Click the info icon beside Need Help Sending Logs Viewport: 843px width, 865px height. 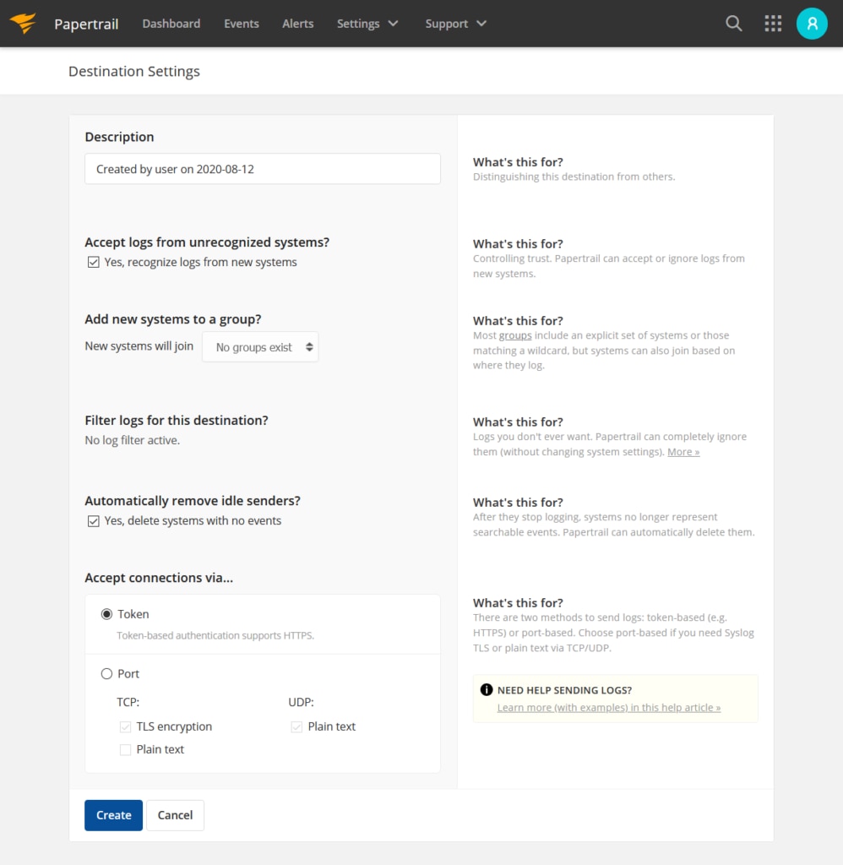pos(486,689)
